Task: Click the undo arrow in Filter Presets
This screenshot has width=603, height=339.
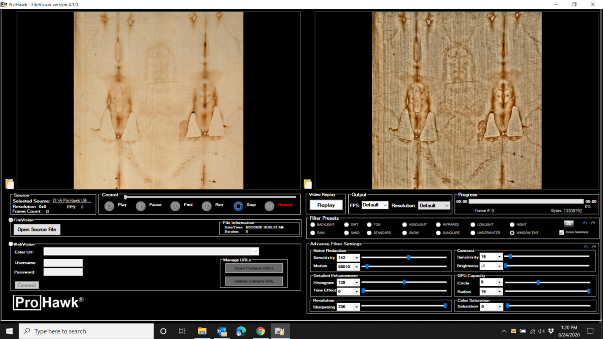Action: (584, 223)
